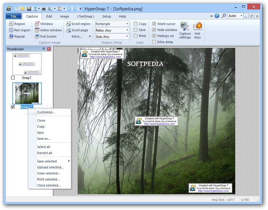
Task: Open the Rectangle shape dropdown
Action: tap(112, 24)
